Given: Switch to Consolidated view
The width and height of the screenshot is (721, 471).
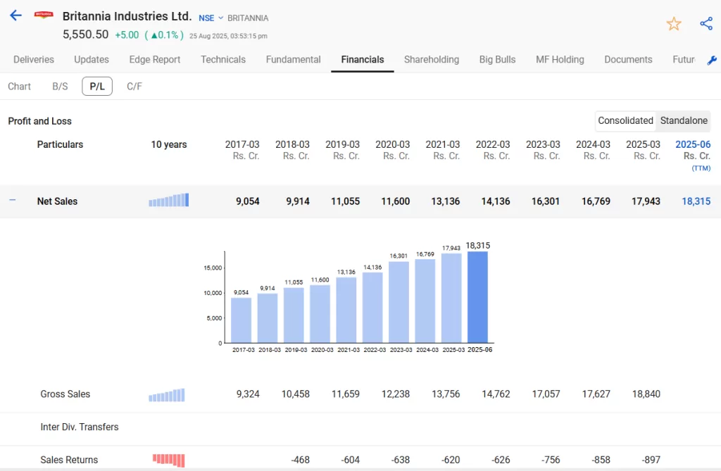Looking at the screenshot, I should [625, 120].
